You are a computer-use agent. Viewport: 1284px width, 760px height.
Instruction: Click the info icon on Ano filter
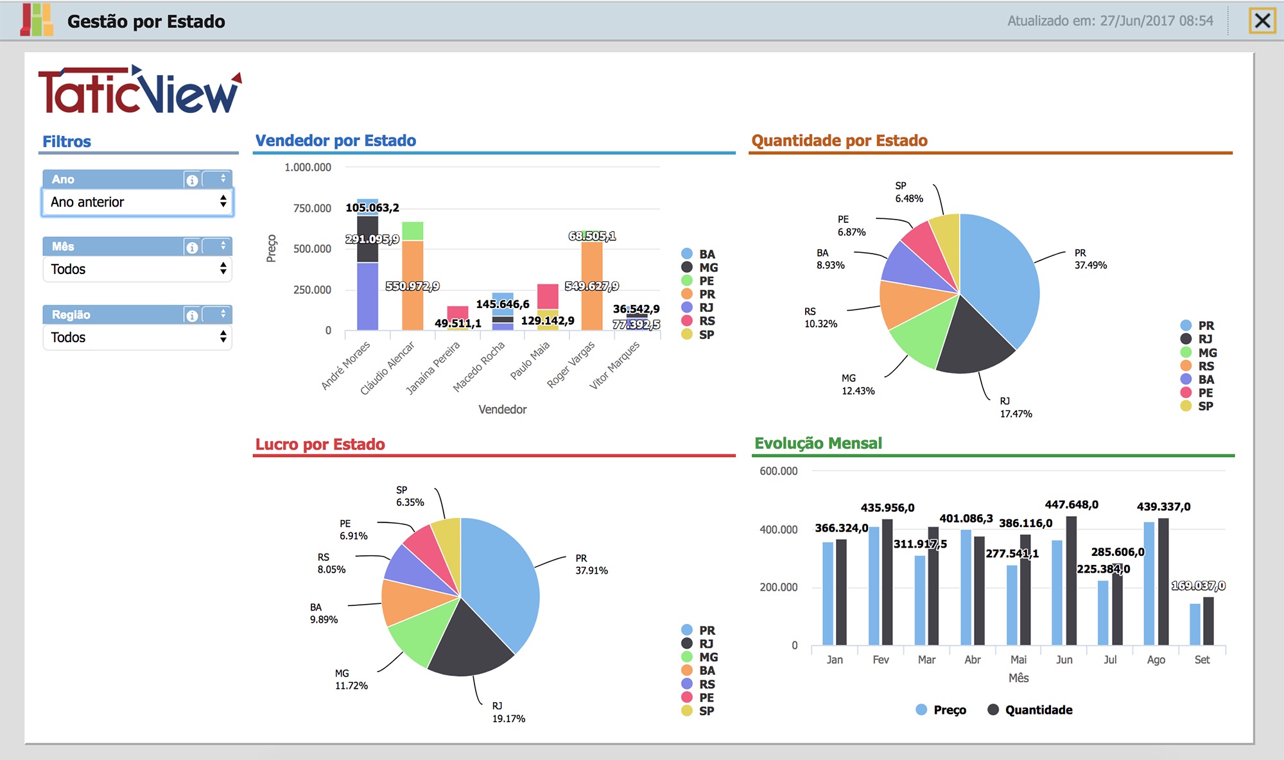click(x=192, y=180)
